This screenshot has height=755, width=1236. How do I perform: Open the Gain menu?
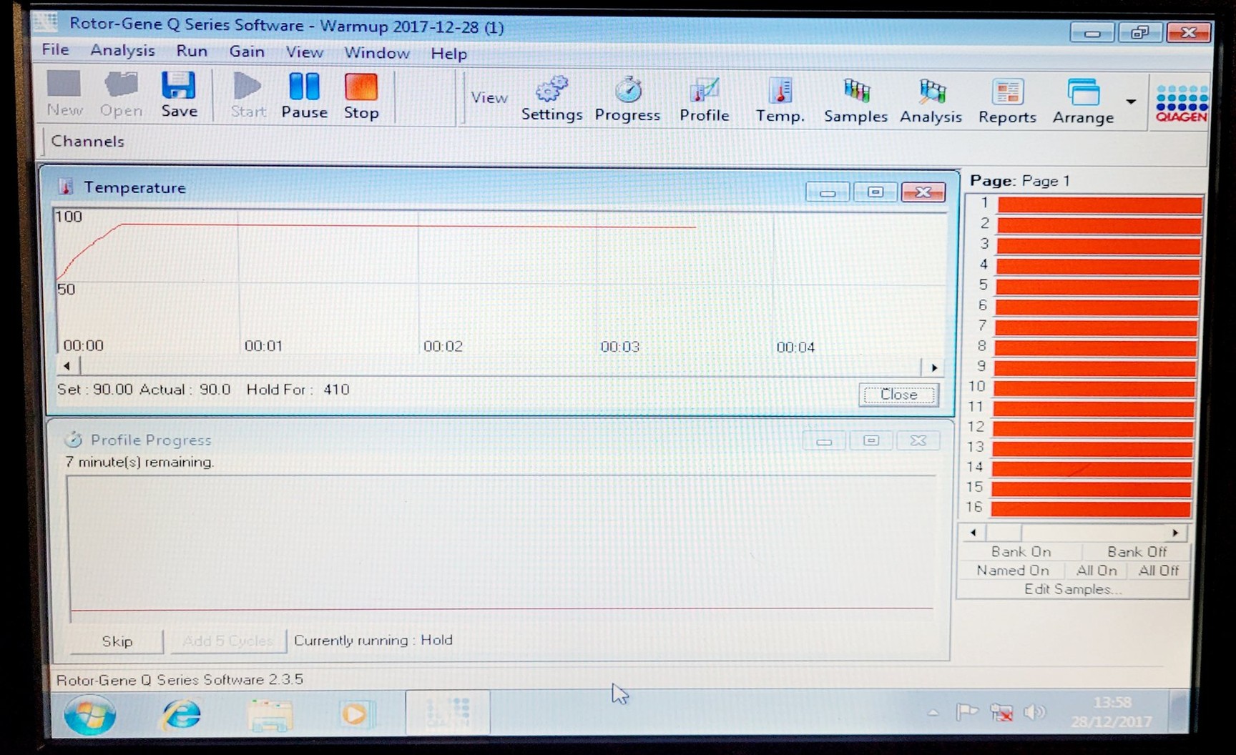point(247,51)
